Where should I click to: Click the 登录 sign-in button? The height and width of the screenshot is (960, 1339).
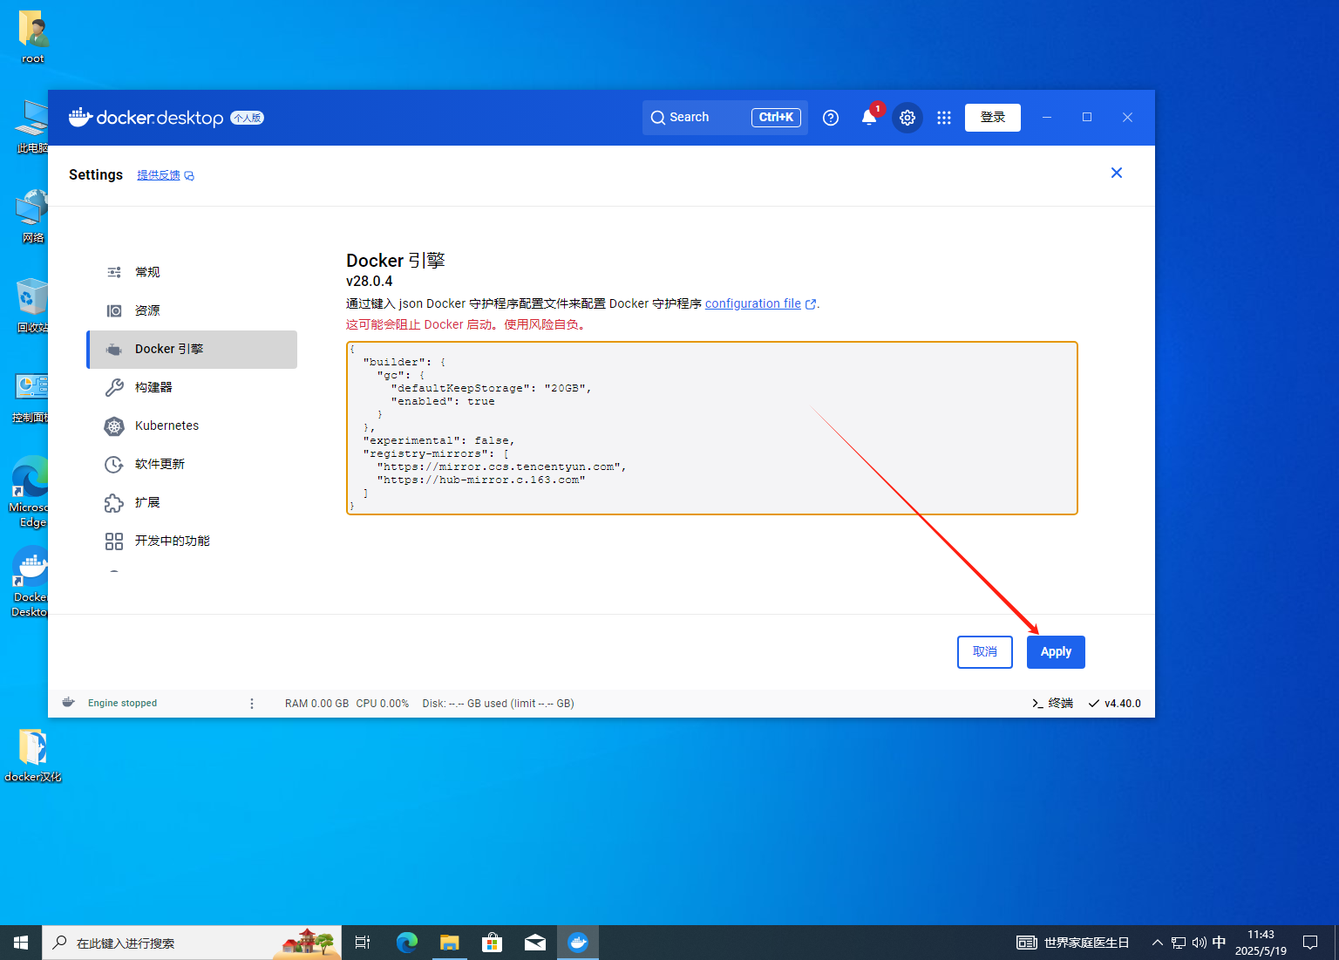993,118
